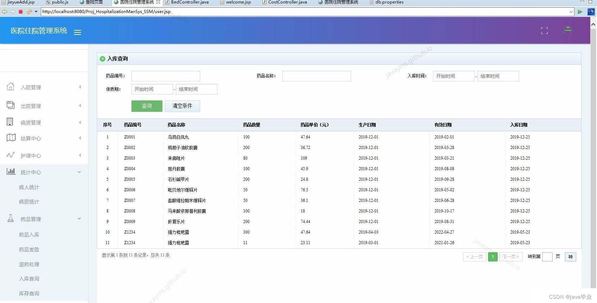
Task: Click the 药品名称 column header
Action: [x=176, y=125]
